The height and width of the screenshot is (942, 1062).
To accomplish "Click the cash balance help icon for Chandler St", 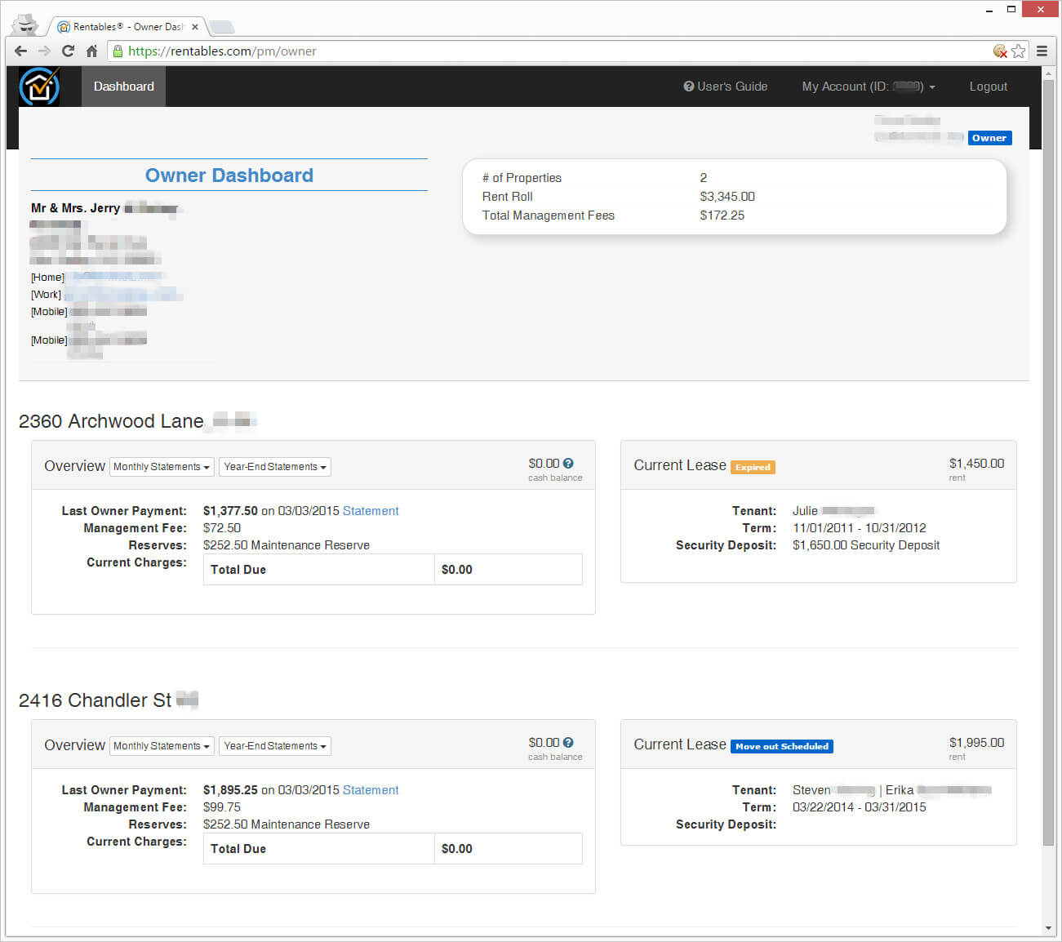I will coord(568,743).
